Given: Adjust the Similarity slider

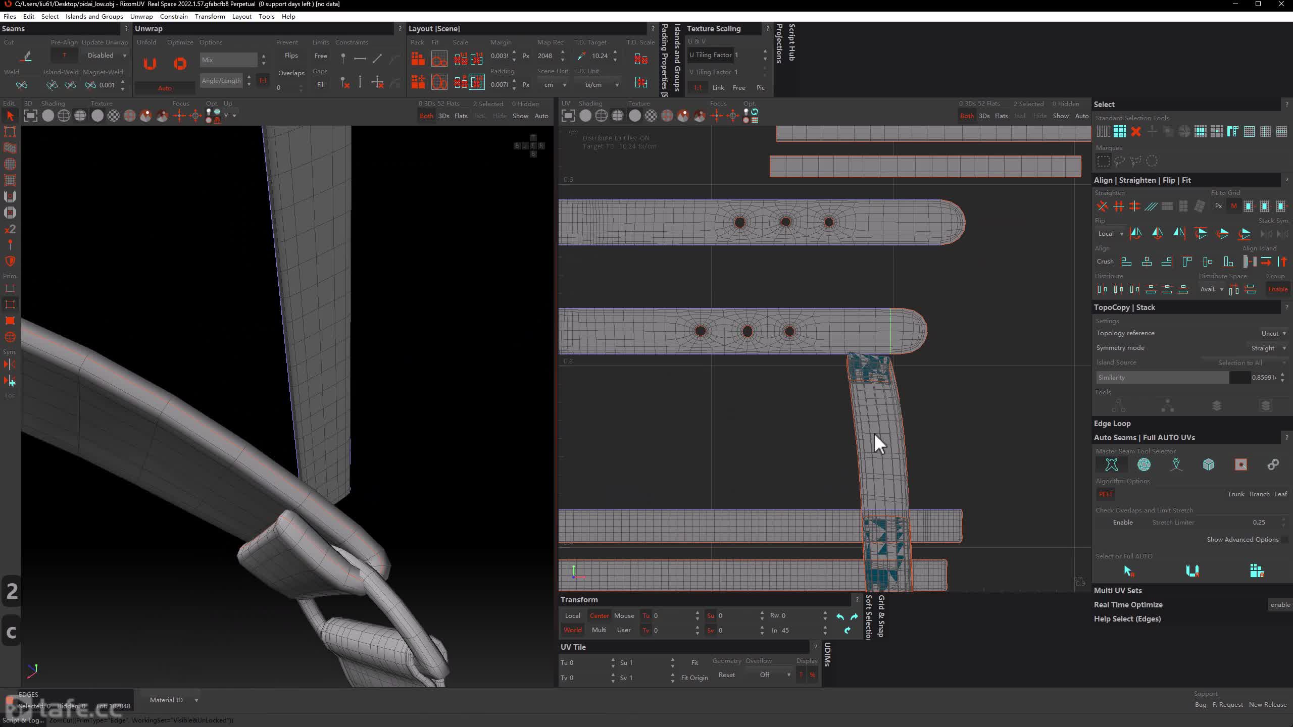Looking at the screenshot, I should [x=1173, y=378].
